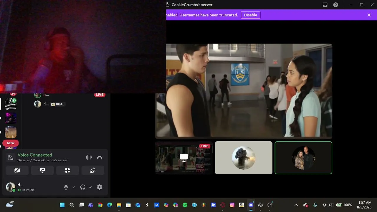
Task: Open Windows Start menu
Action: click(x=62, y=205)
